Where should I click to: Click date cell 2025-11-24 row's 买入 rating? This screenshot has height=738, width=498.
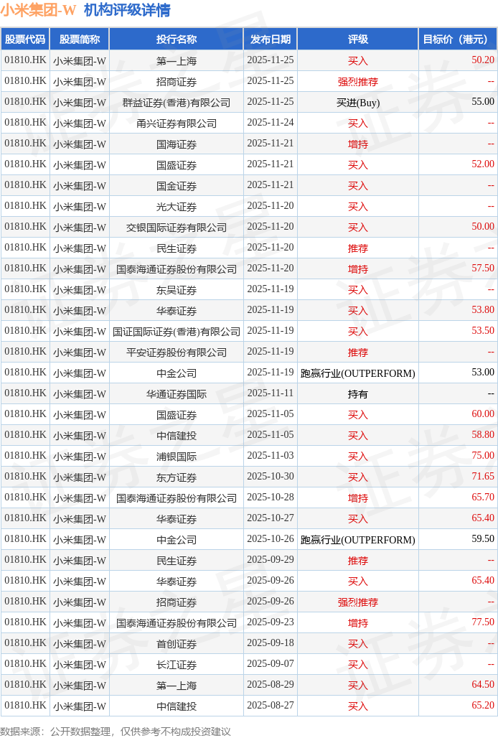coord(358,123)
